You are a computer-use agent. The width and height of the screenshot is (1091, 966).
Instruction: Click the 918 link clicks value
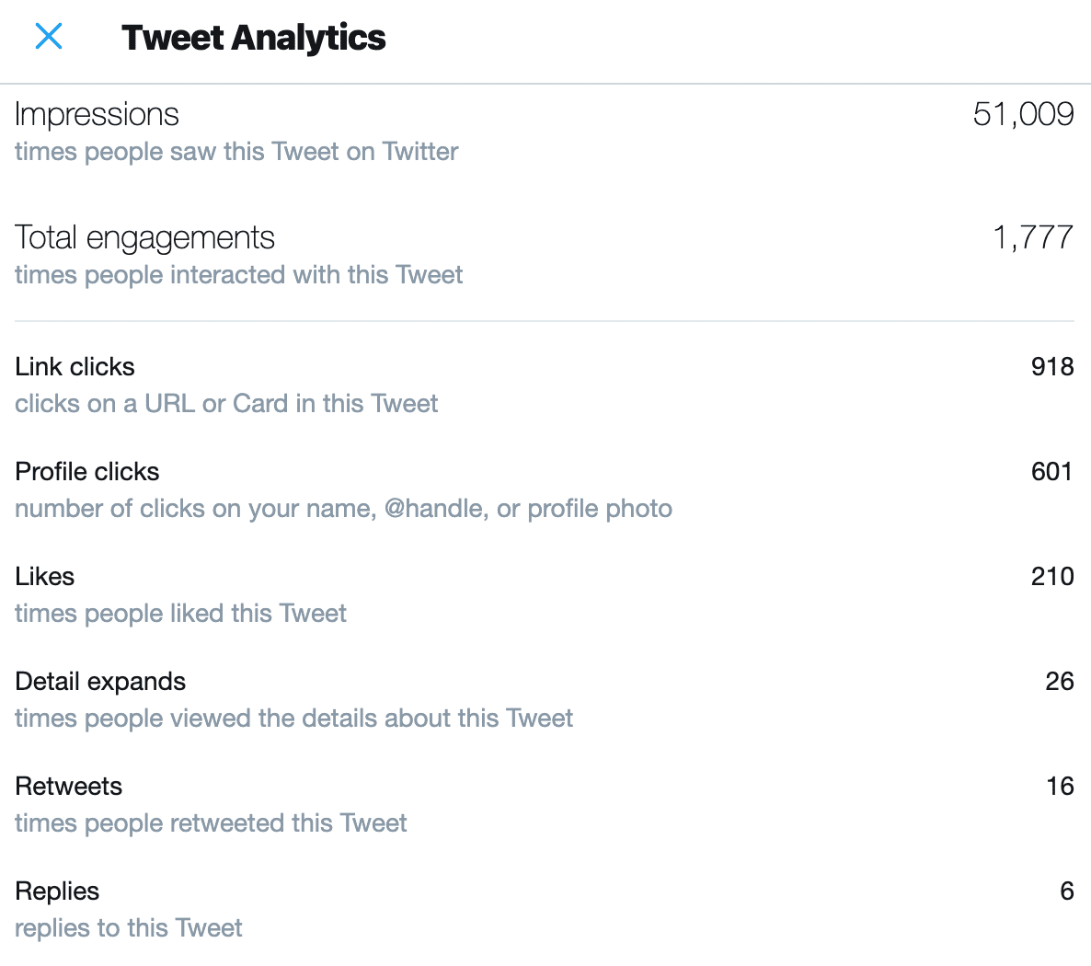click(x=1052, y=366)
